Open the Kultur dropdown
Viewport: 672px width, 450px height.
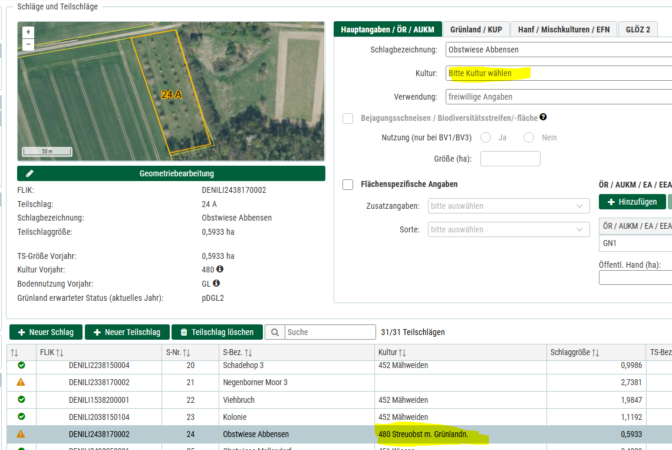pyautogui.click(x=557, y=74)
